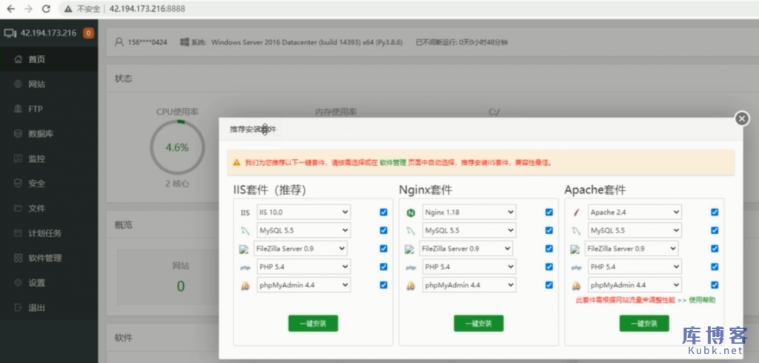Click the monitor icon beside server IP
Image resolution: width=759 pixels, height=363 pixels.
tap(10, 33)
